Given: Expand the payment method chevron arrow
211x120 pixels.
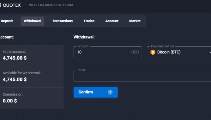Looking at the screenshot, I should tap(210, 52).
